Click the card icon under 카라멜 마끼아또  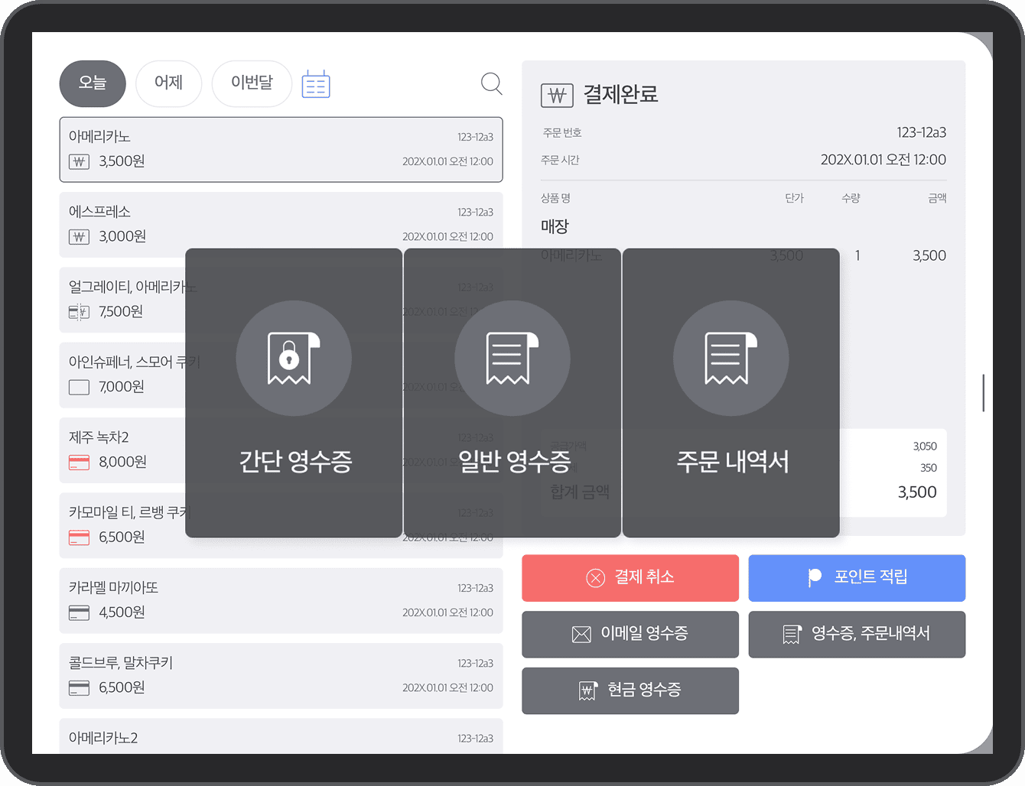coord(79,612)
